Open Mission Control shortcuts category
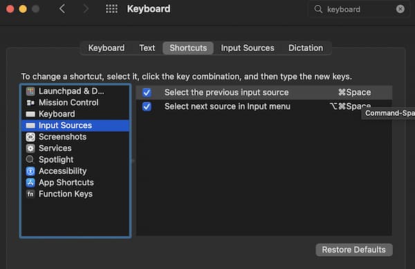The image size is (415, 269). point(75,102)
